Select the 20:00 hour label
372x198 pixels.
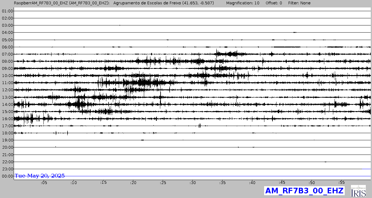(x=7, y=147)
